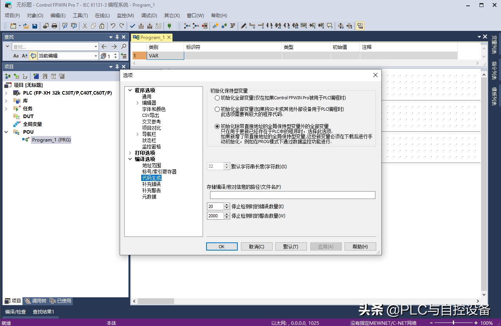Select radio option for SD卡 initialization

tap(217, 109)
